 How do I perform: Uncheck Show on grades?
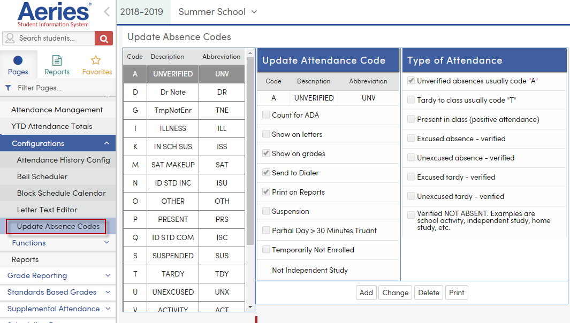266,153
